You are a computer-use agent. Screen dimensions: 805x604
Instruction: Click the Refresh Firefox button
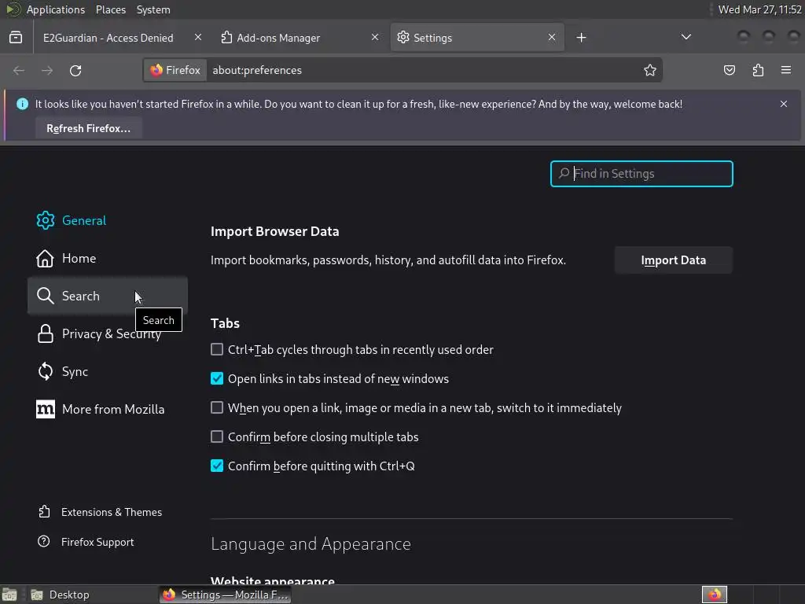pos(88,128)
